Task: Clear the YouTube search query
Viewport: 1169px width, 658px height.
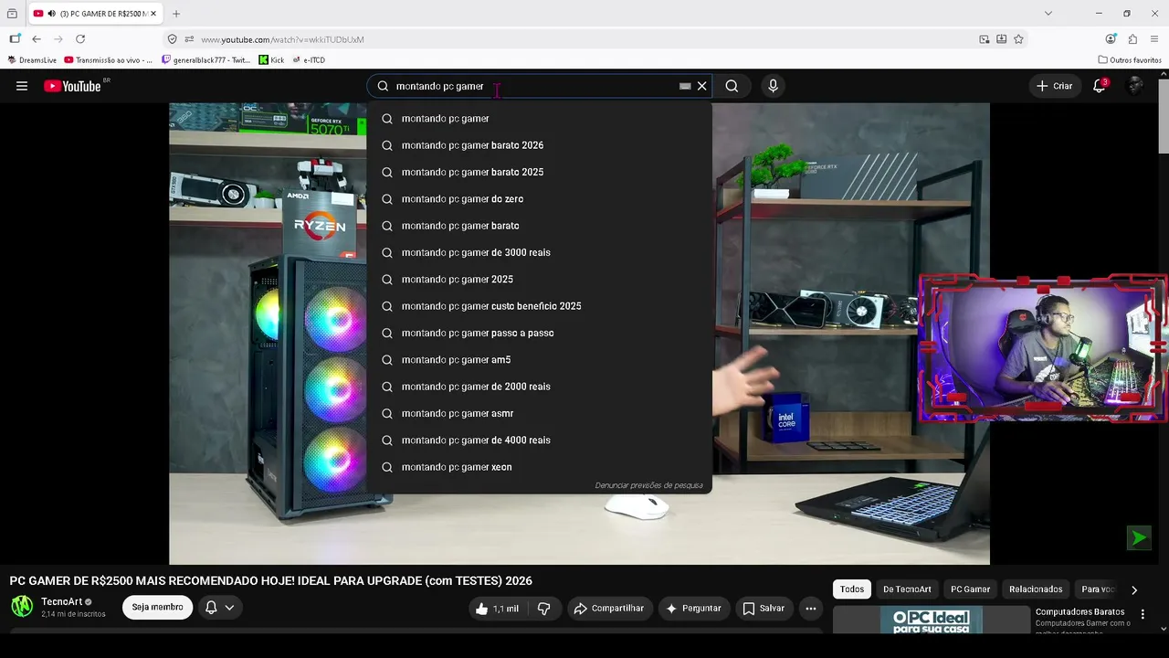Action: pyautogui.click(x=702, y=86)
